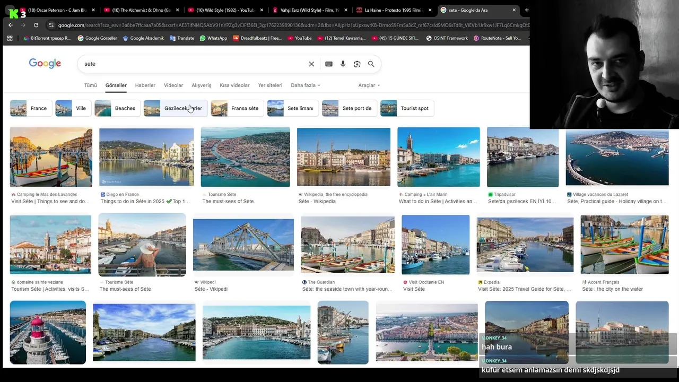The image size is (679, 382).
Task: Open the Dreadfulbeatz bookmark
Action: 257,38
